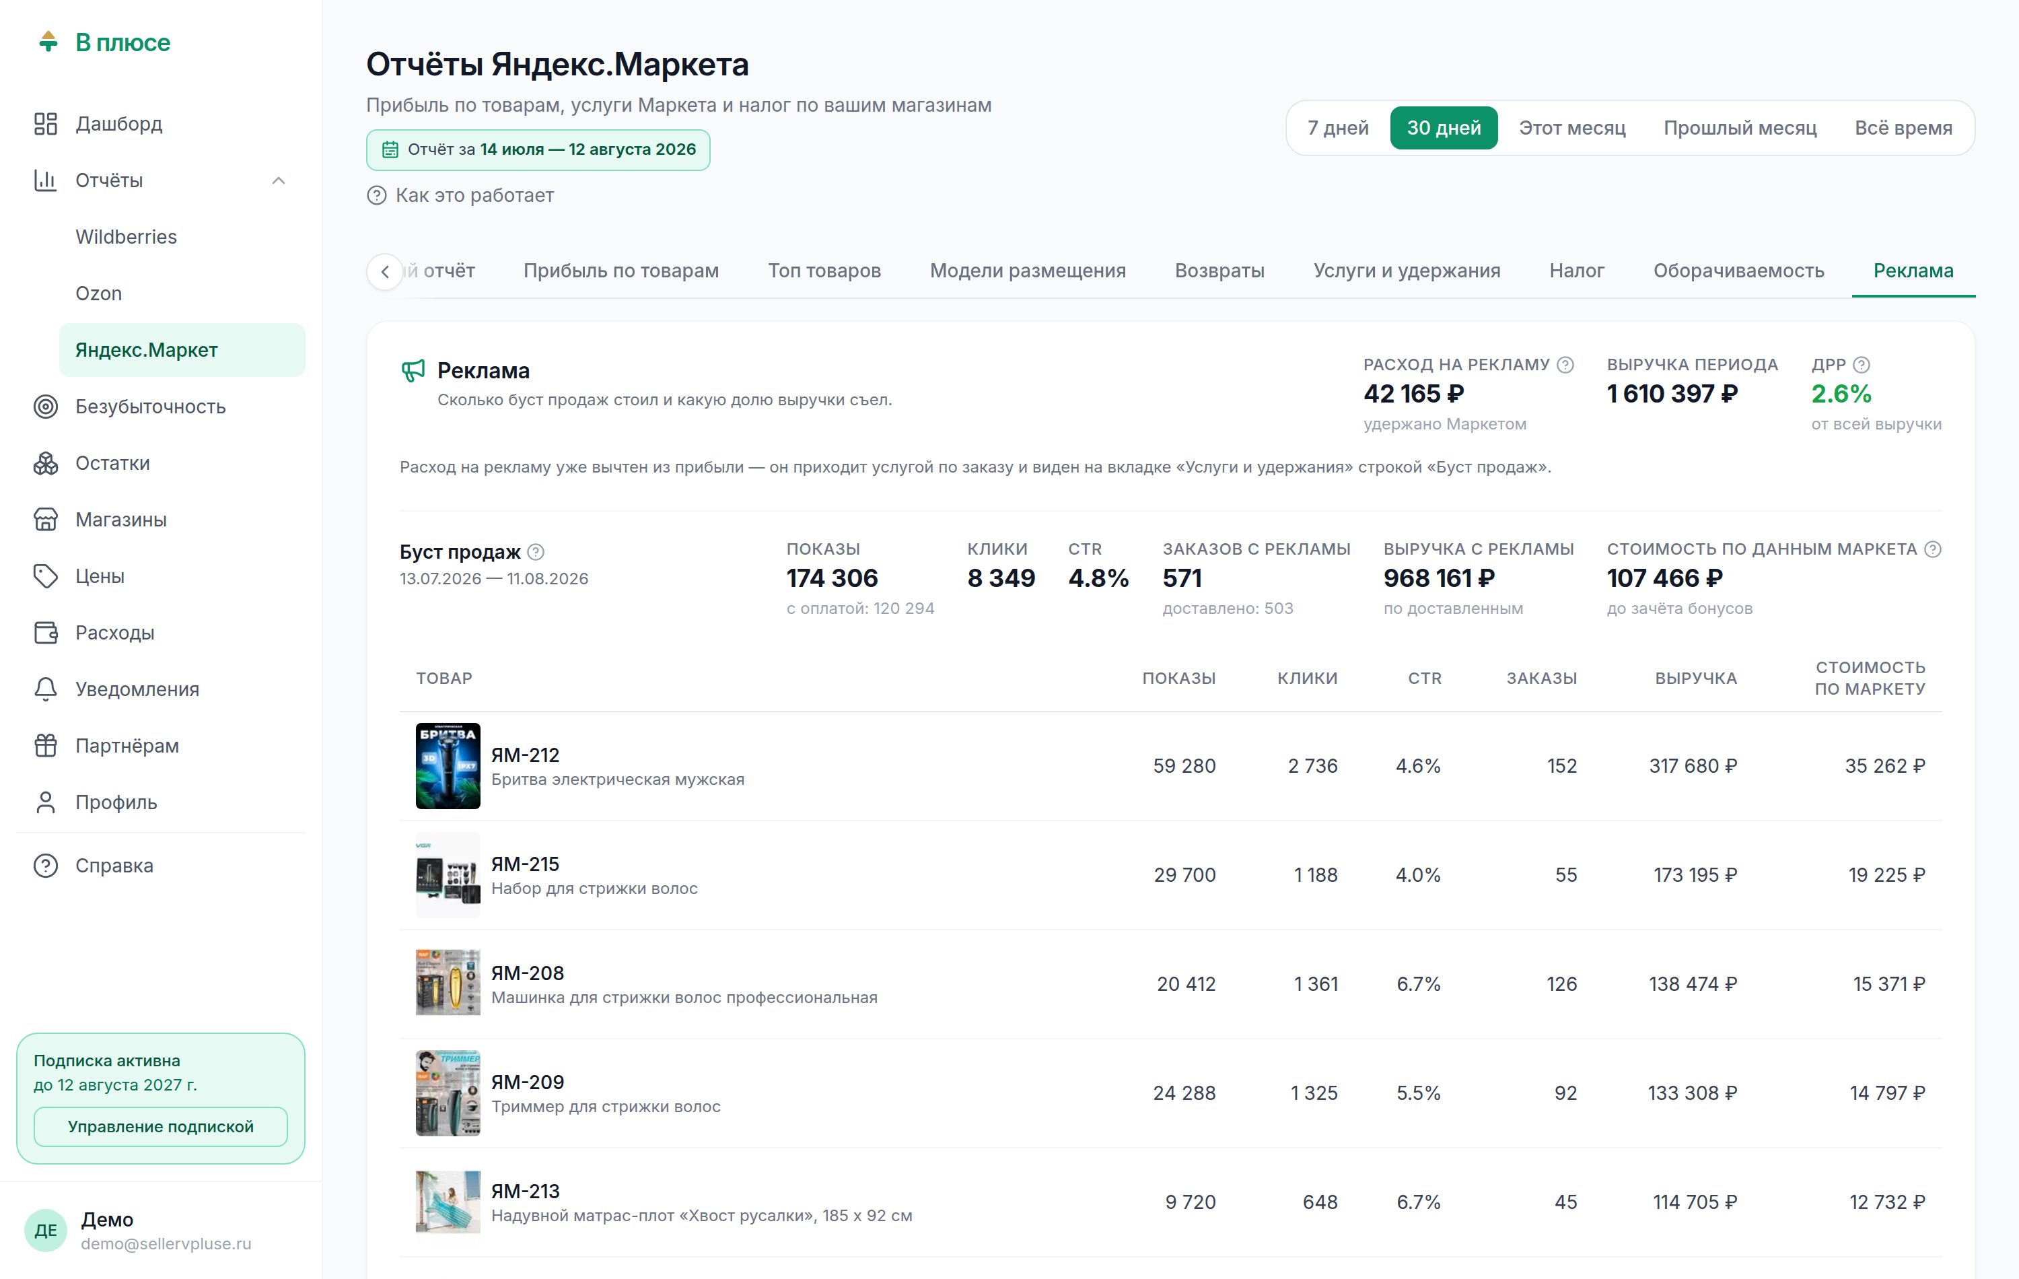
Task: Sort table by CTR column header
Action: coord(1425,679)
